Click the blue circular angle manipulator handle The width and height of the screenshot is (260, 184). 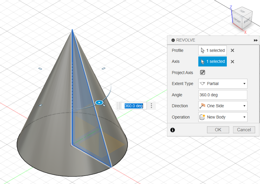click(99, 103)
